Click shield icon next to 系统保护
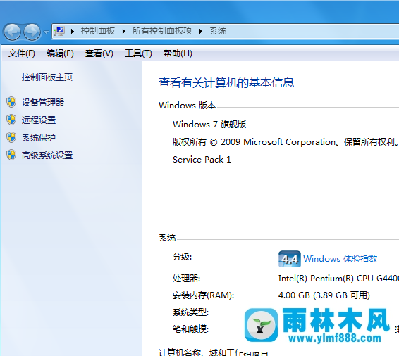The image size is (399, 356). [x=11, y=137]
